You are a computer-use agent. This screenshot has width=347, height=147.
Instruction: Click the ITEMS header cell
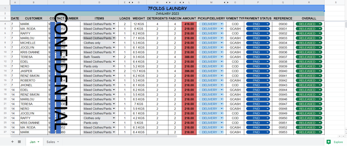(x=99, y=18)
